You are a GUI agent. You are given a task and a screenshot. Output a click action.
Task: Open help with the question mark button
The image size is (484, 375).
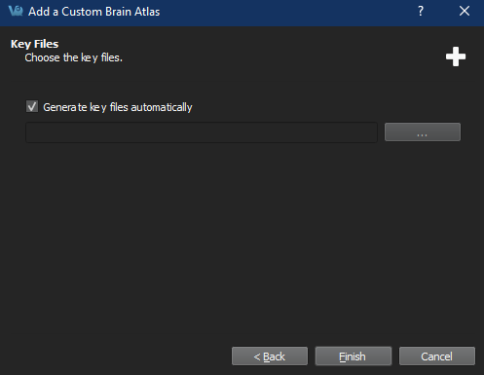pos(421,12)
